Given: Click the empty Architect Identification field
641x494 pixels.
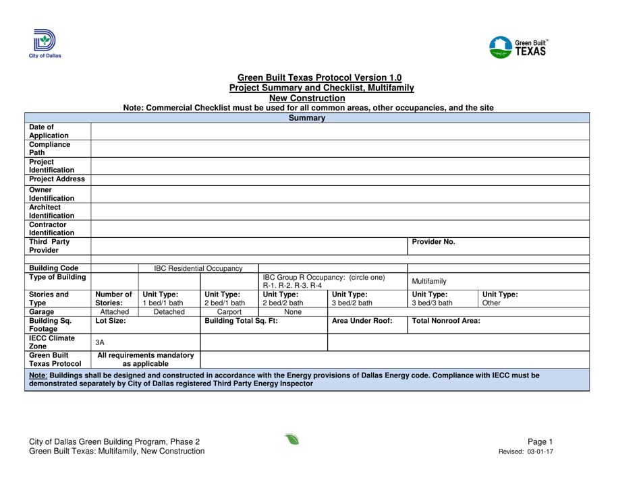Looking at the screenshot, I should point(340,212).
